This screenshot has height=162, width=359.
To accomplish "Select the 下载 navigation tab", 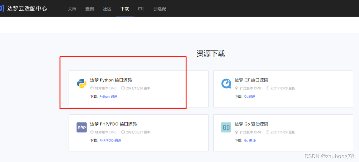I will tap(125, 9).
